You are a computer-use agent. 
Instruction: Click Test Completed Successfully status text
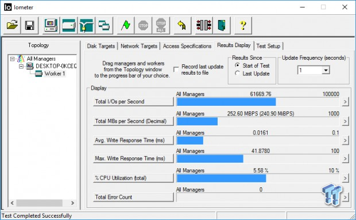point(37,215)
